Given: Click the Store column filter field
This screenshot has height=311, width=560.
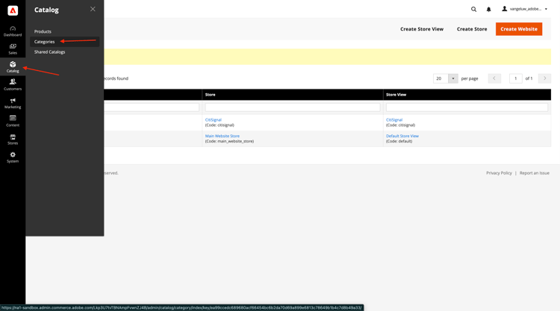Looking at the screenshot, I should (x=293, y=107).
